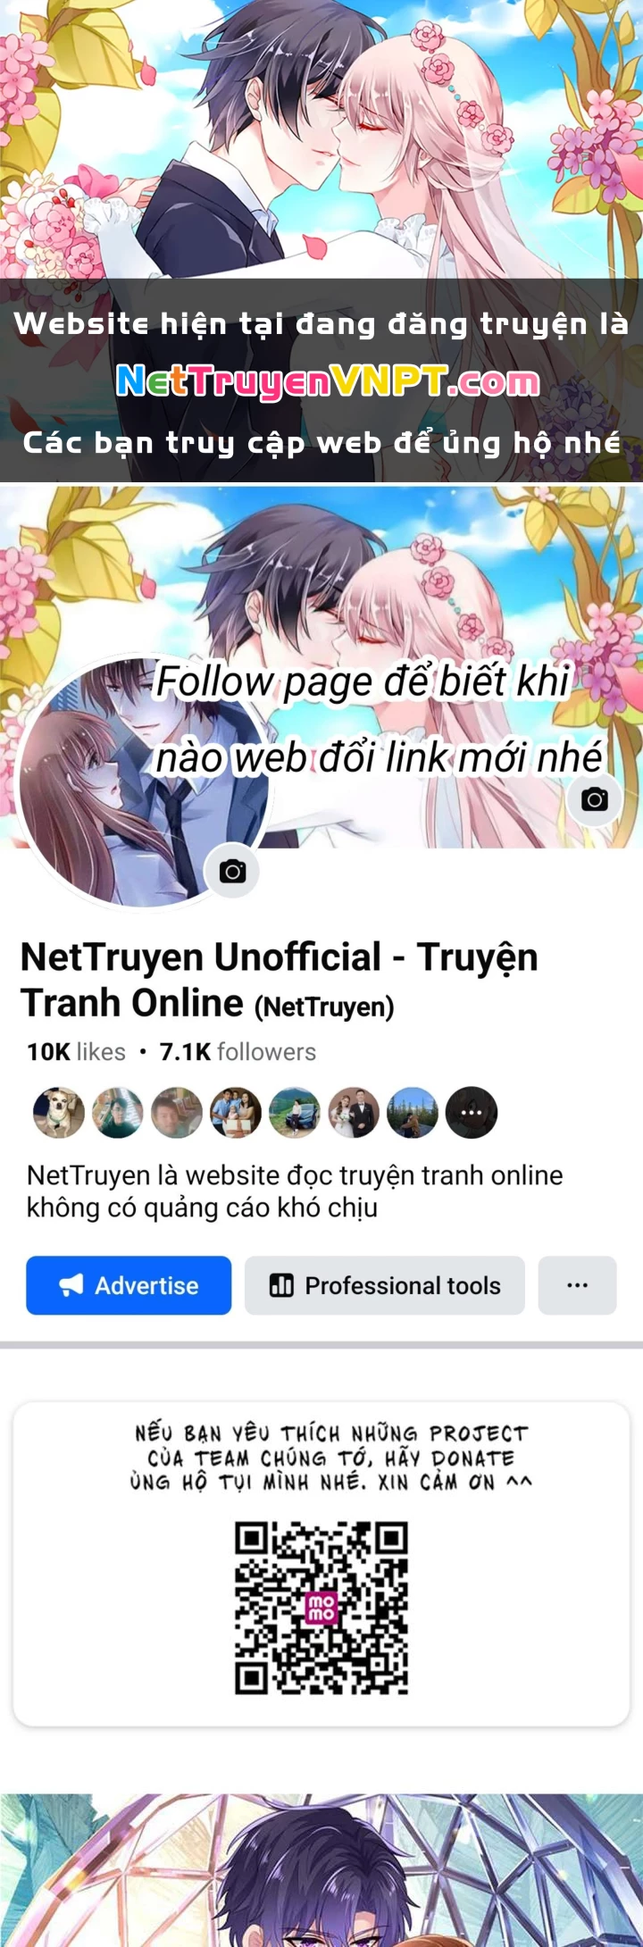
Task: Open the three-dots follower avatar
Action: (472, 1113)
